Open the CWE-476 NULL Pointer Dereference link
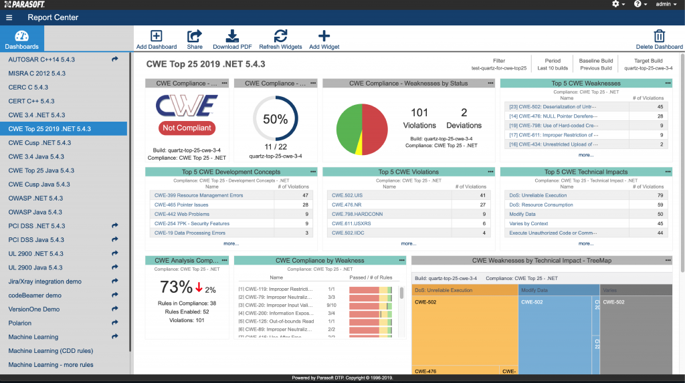Screen dimensions: 685x383 pos(553,116)
